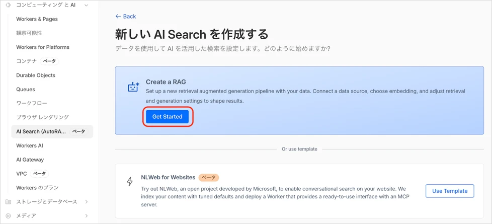The width and height of the screenshot is (492, 224).
Task: Expand the ストレージとデータベース section
Action: tap(87, 202)
